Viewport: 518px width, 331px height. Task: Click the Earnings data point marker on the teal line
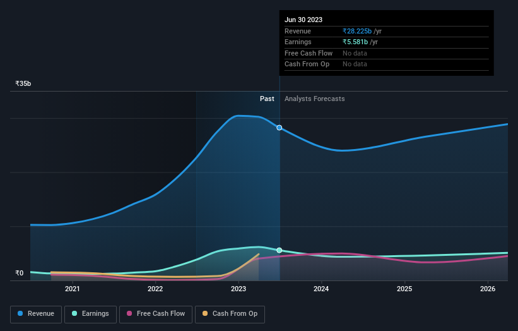pos(279,250)
